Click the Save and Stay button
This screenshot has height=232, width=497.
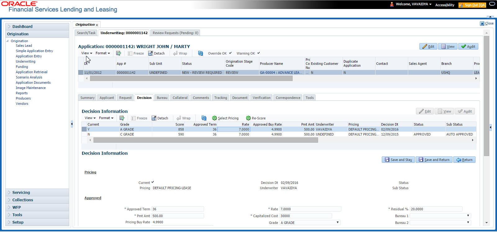point(398,160)
